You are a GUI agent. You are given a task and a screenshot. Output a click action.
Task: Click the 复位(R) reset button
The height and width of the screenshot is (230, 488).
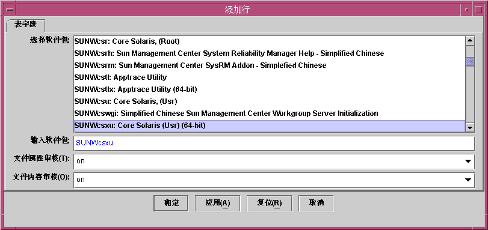(269, 203)
